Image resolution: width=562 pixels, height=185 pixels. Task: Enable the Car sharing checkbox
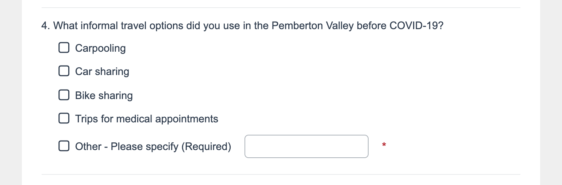pyautogui.click(x=64, y=71)
